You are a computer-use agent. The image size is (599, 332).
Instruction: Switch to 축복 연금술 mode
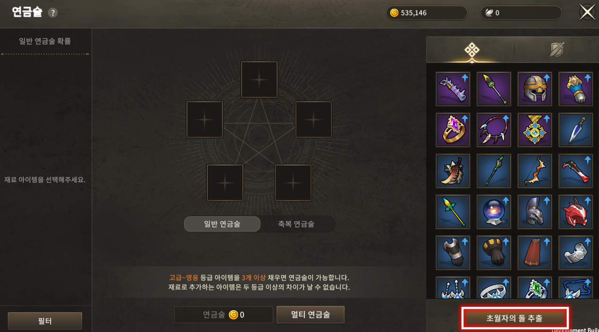click(296, 224)
